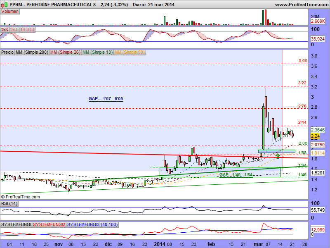Click the mar marker on the date axis
The width and height of the screenshot is (330, 248).
(x=259, y=244)
